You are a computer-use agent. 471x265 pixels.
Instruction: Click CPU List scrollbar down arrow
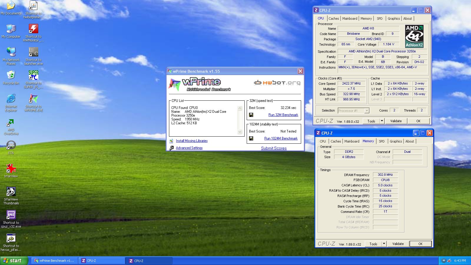click(x=240, y=132)
